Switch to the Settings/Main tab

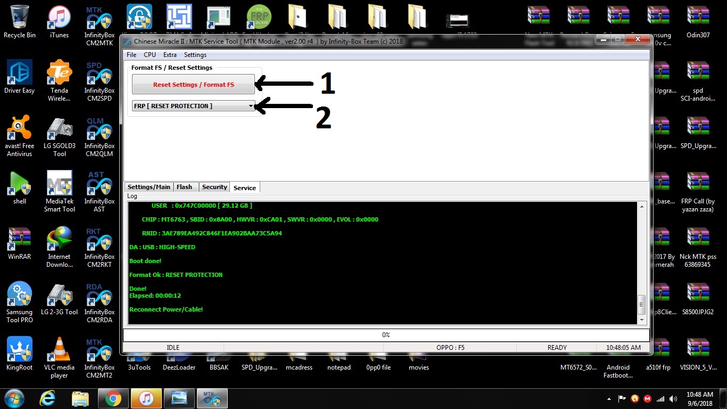pyautogui.click(x=149, y=187)
